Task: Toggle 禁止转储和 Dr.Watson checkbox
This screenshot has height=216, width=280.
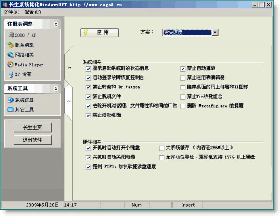Action: point(88,87)
